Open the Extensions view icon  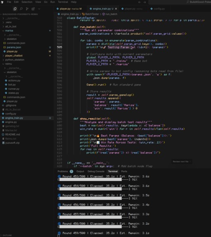pyautogui.click(x=33, y=9)
